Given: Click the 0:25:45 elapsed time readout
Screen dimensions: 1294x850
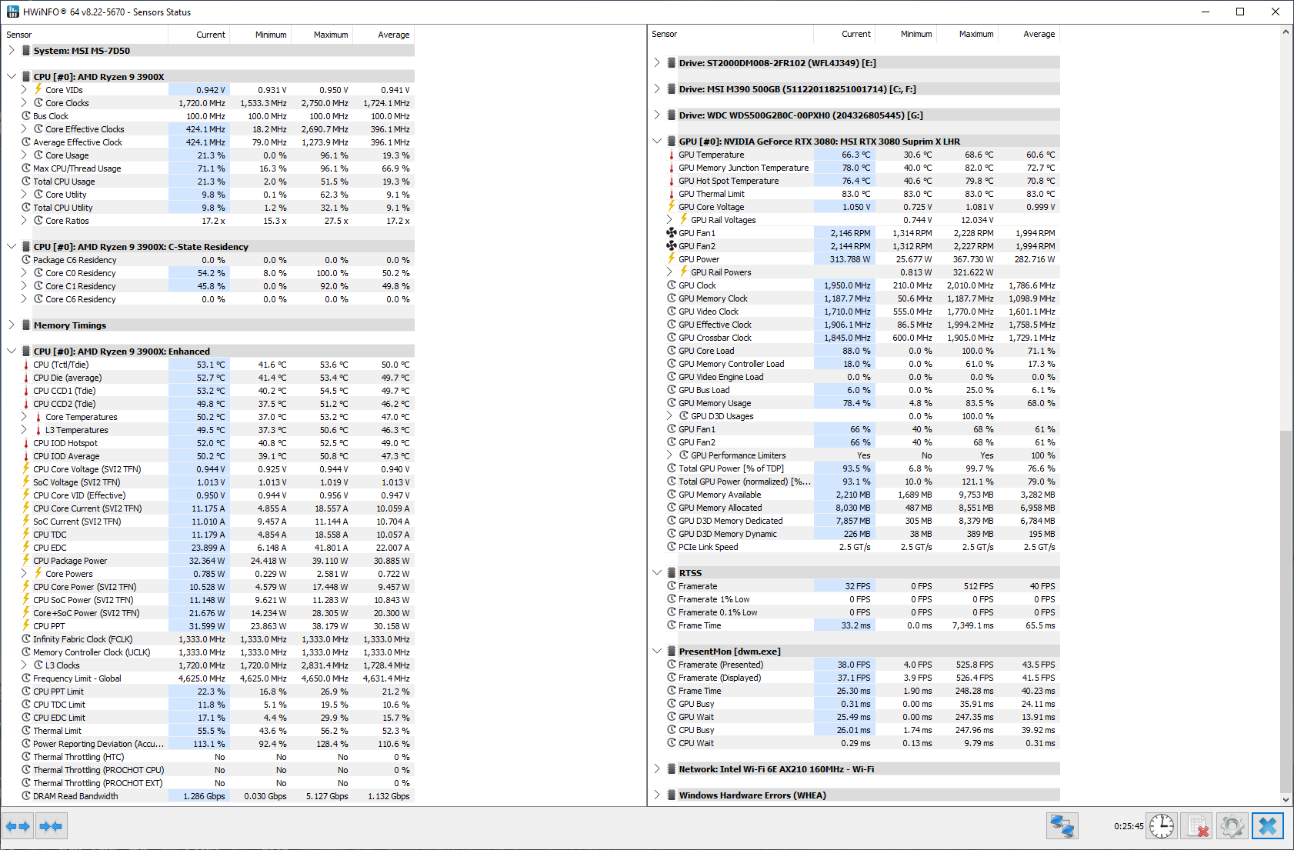Looking at the screenshot, I should [x=1129, y=826].
